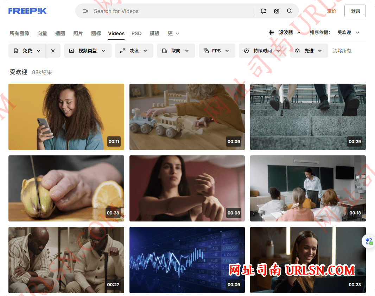Click 清除所有 to clear filters
This screenshot has width=375, height=296.
click(x=342, y=51)
